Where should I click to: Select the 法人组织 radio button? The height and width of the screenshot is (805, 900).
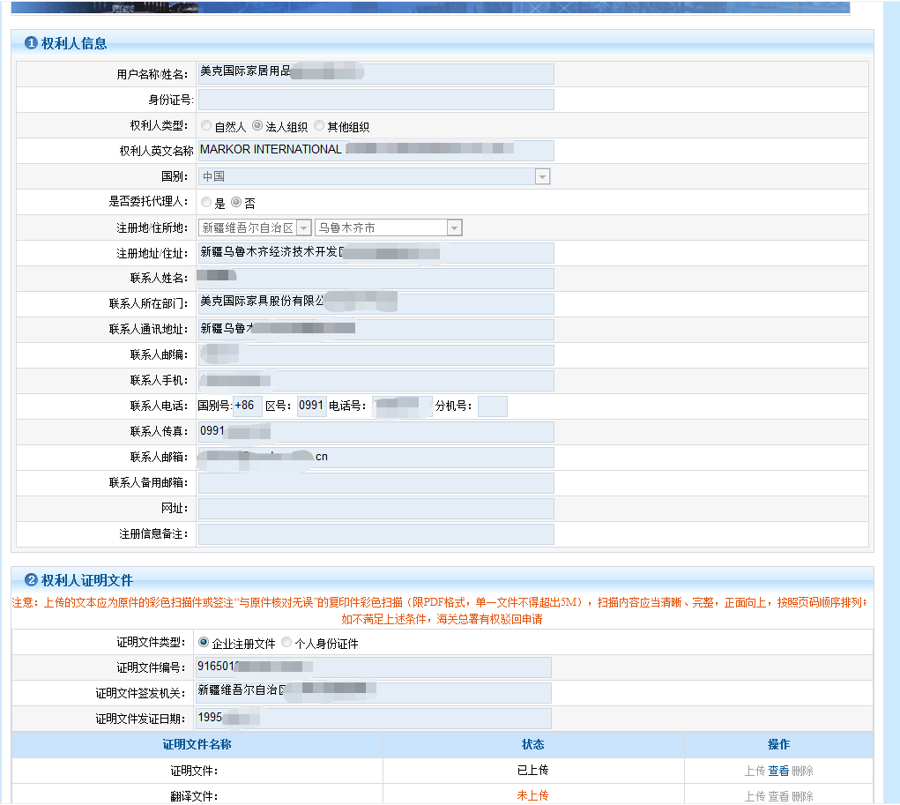pyautogui.click(x=257, y=125)
